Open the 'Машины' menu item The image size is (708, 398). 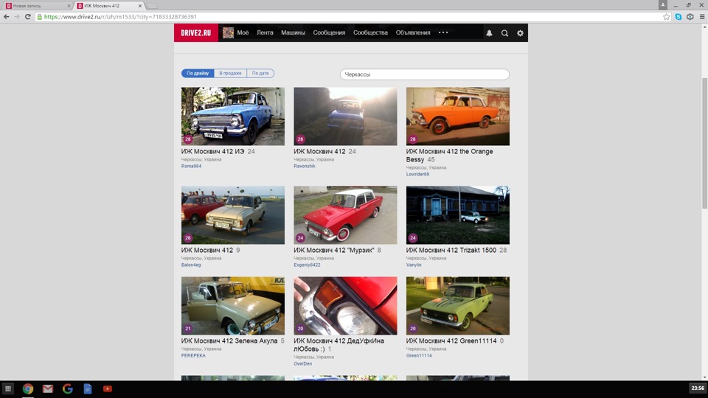tap(293, 32)
